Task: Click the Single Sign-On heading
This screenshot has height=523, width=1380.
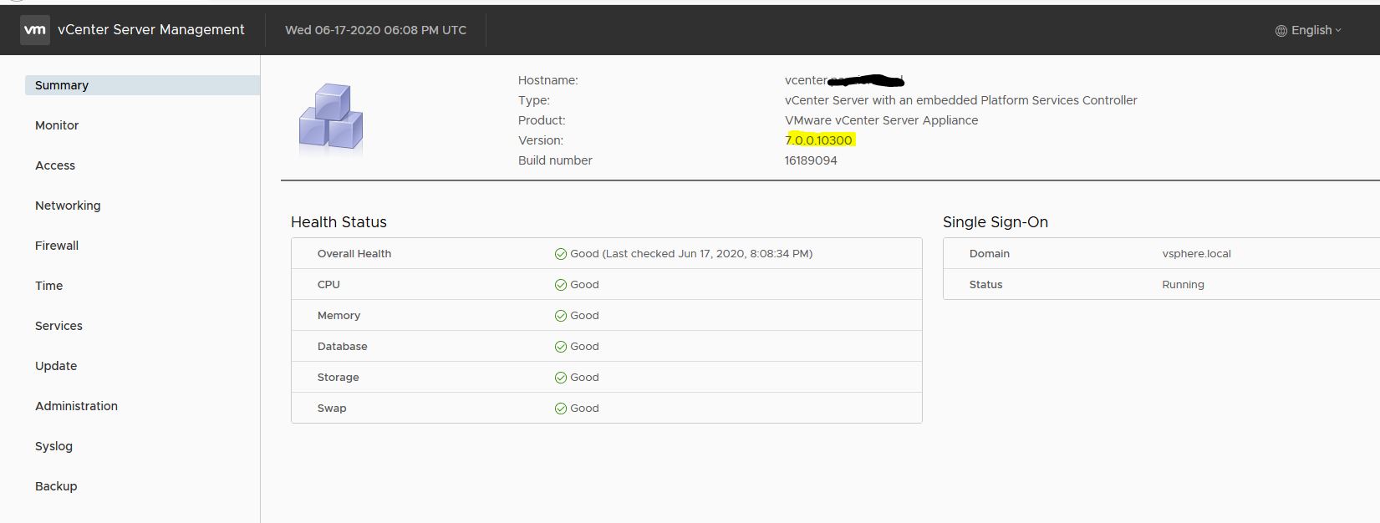Action: tap(995, 222)
